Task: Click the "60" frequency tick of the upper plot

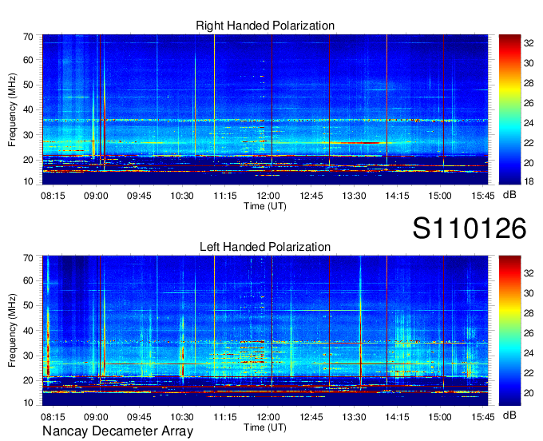Action: point(28,60)
